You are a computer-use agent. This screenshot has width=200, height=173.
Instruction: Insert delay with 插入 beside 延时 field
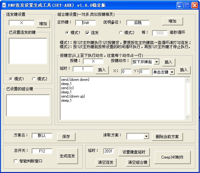click(102, 70)
